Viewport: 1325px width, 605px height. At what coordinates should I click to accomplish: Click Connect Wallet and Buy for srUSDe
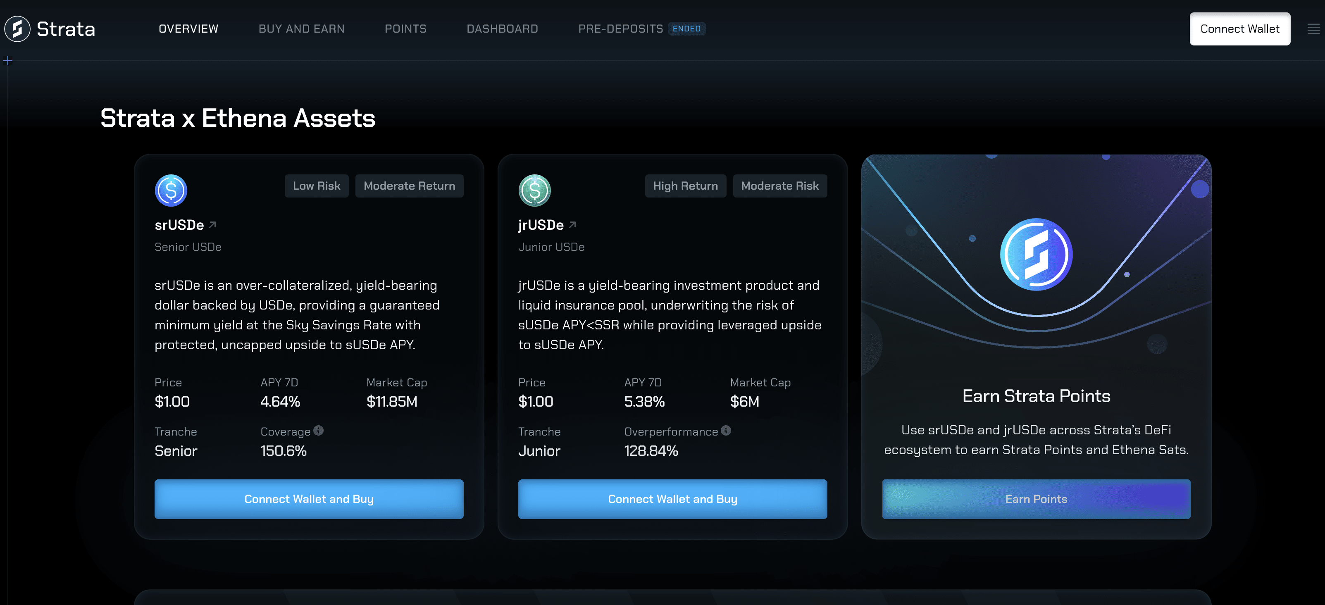[309, 499]
